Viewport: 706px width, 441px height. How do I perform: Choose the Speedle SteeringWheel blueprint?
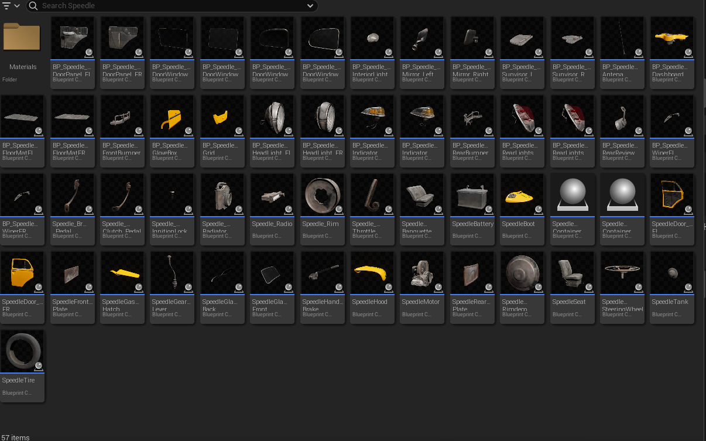tap(622, 287)
